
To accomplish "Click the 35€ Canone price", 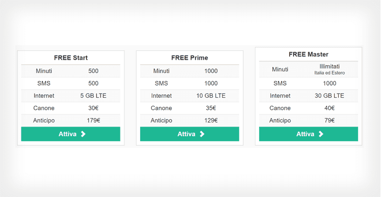I will click(211, 108).
